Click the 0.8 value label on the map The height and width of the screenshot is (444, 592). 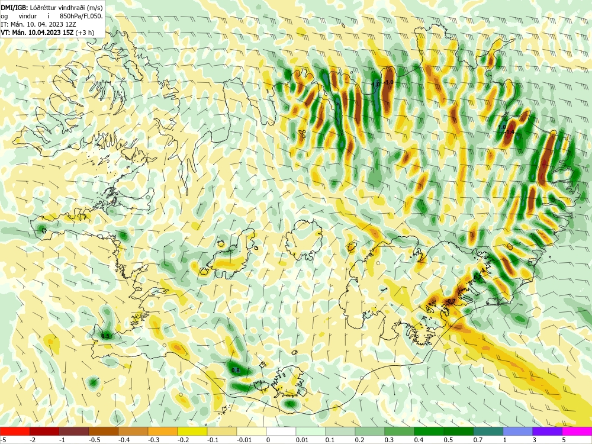point(235,371)
